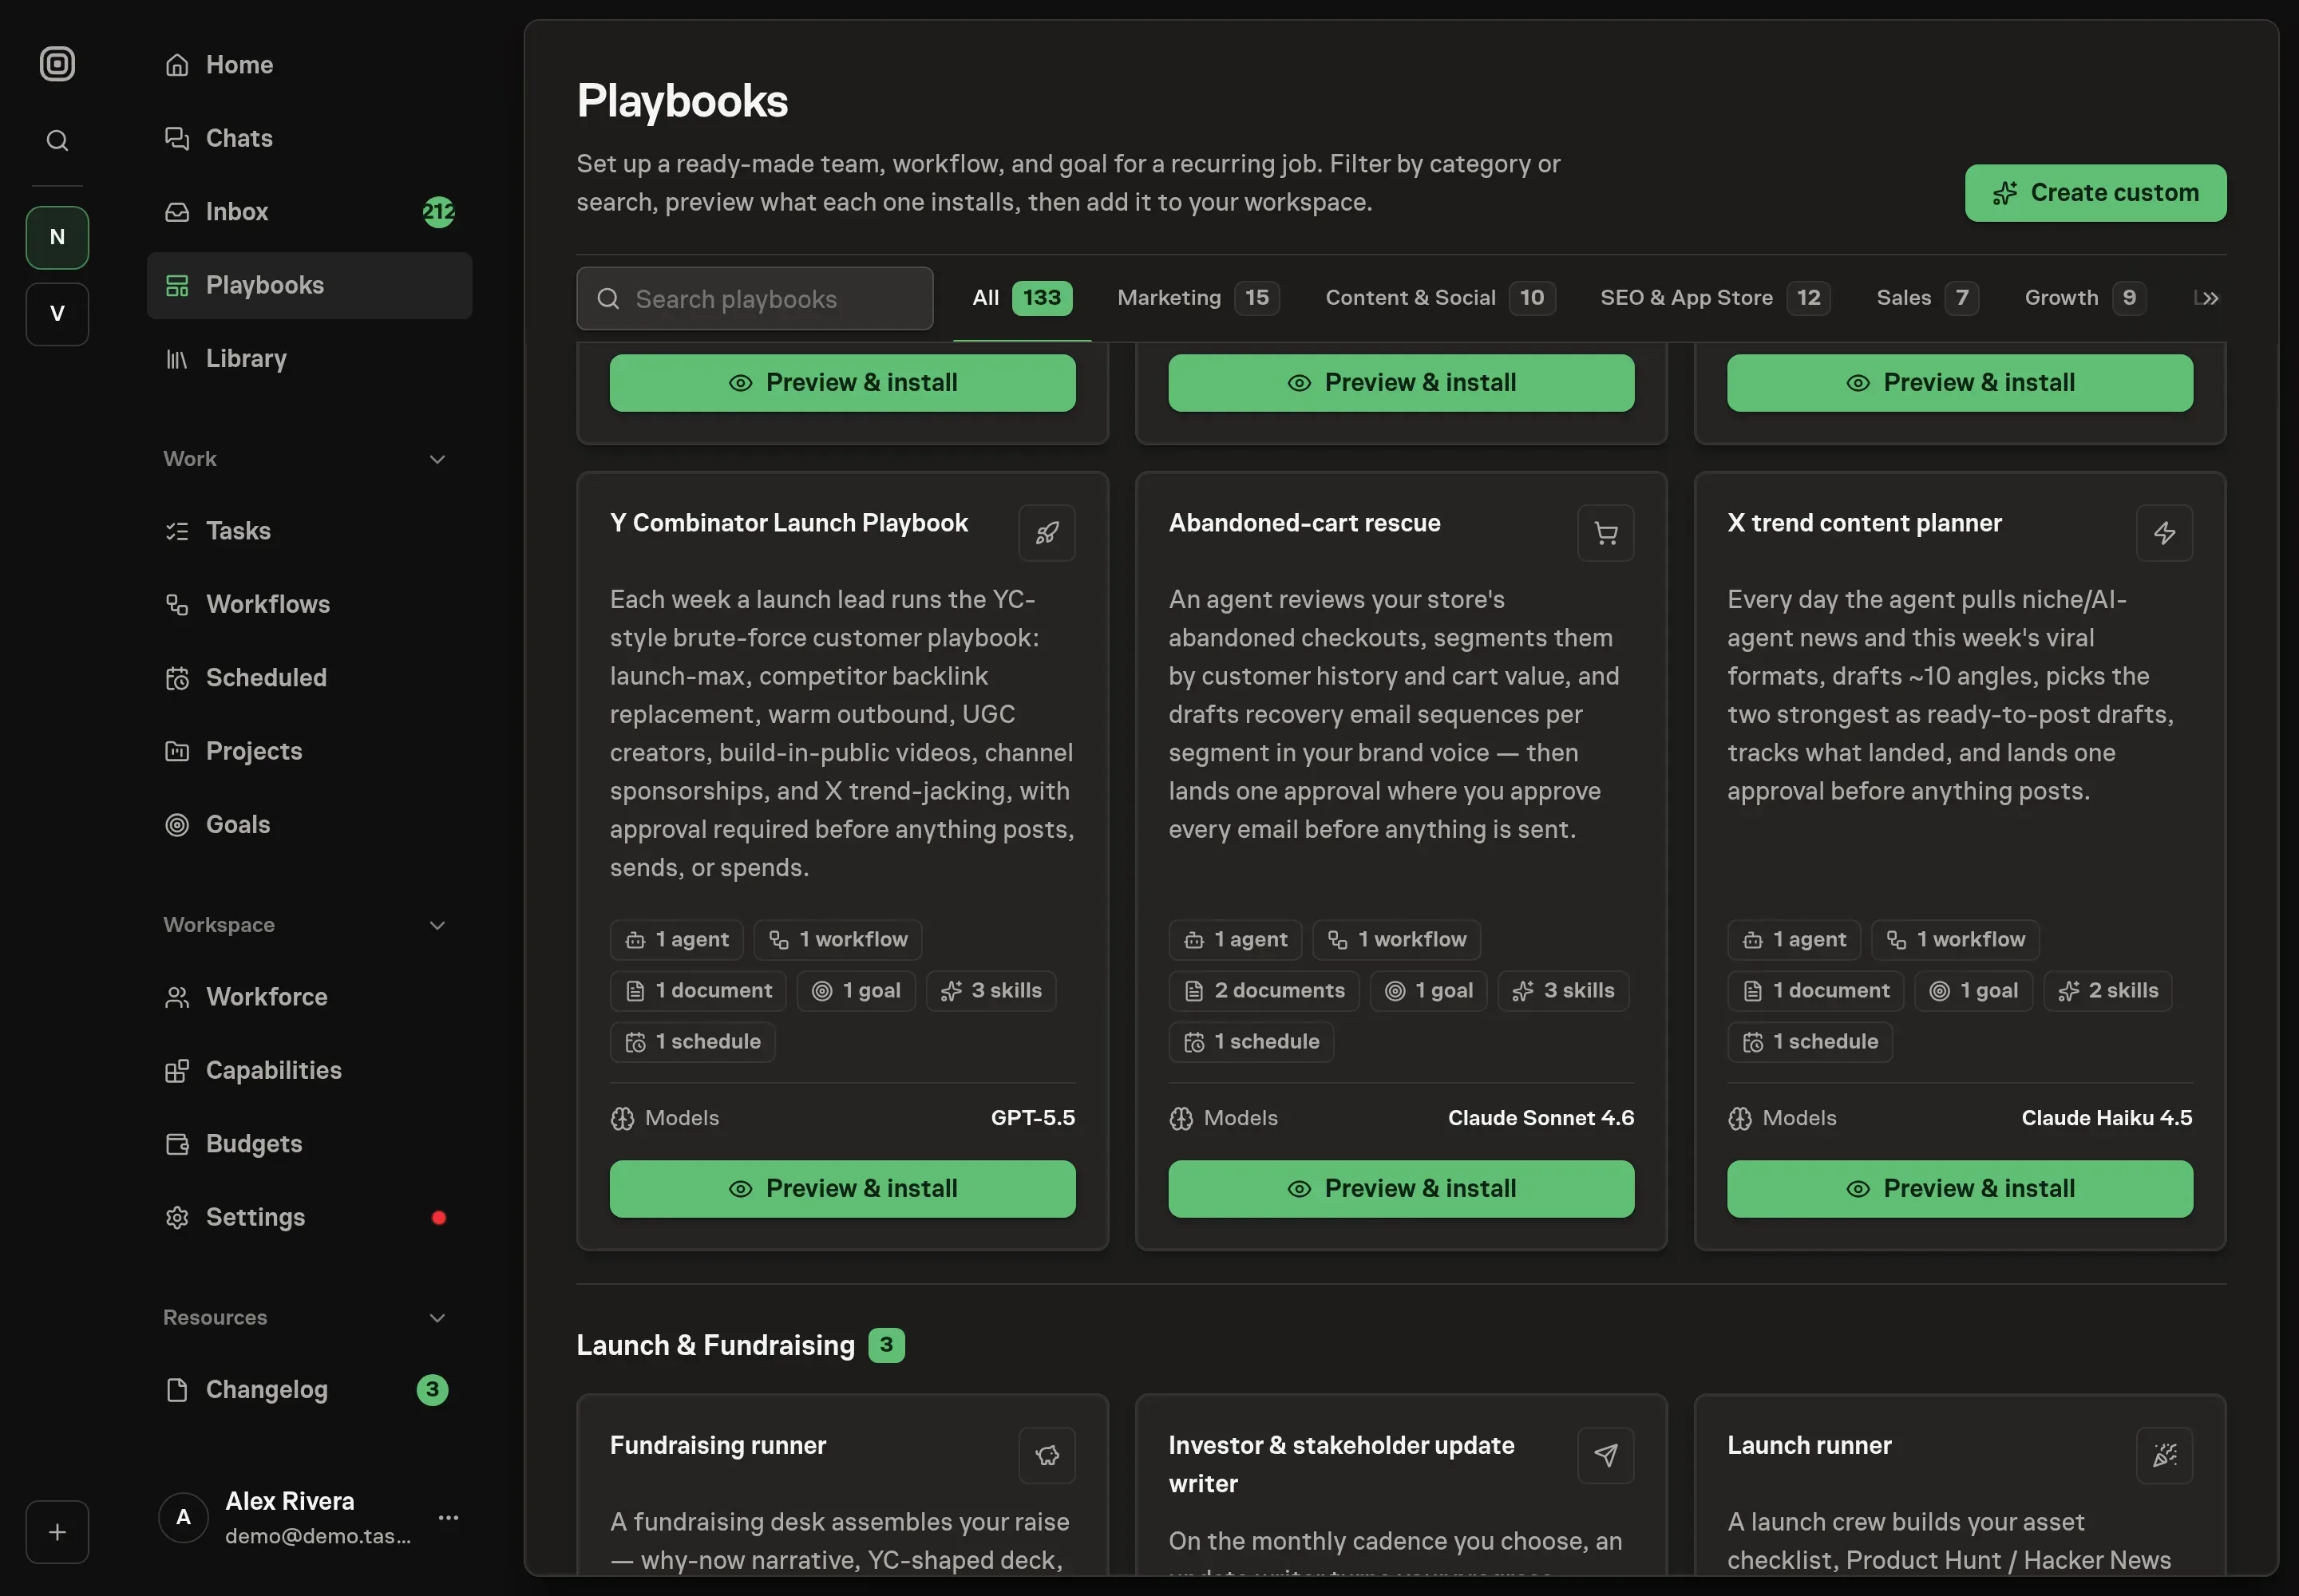Open Budgets page

(309, 1143)
